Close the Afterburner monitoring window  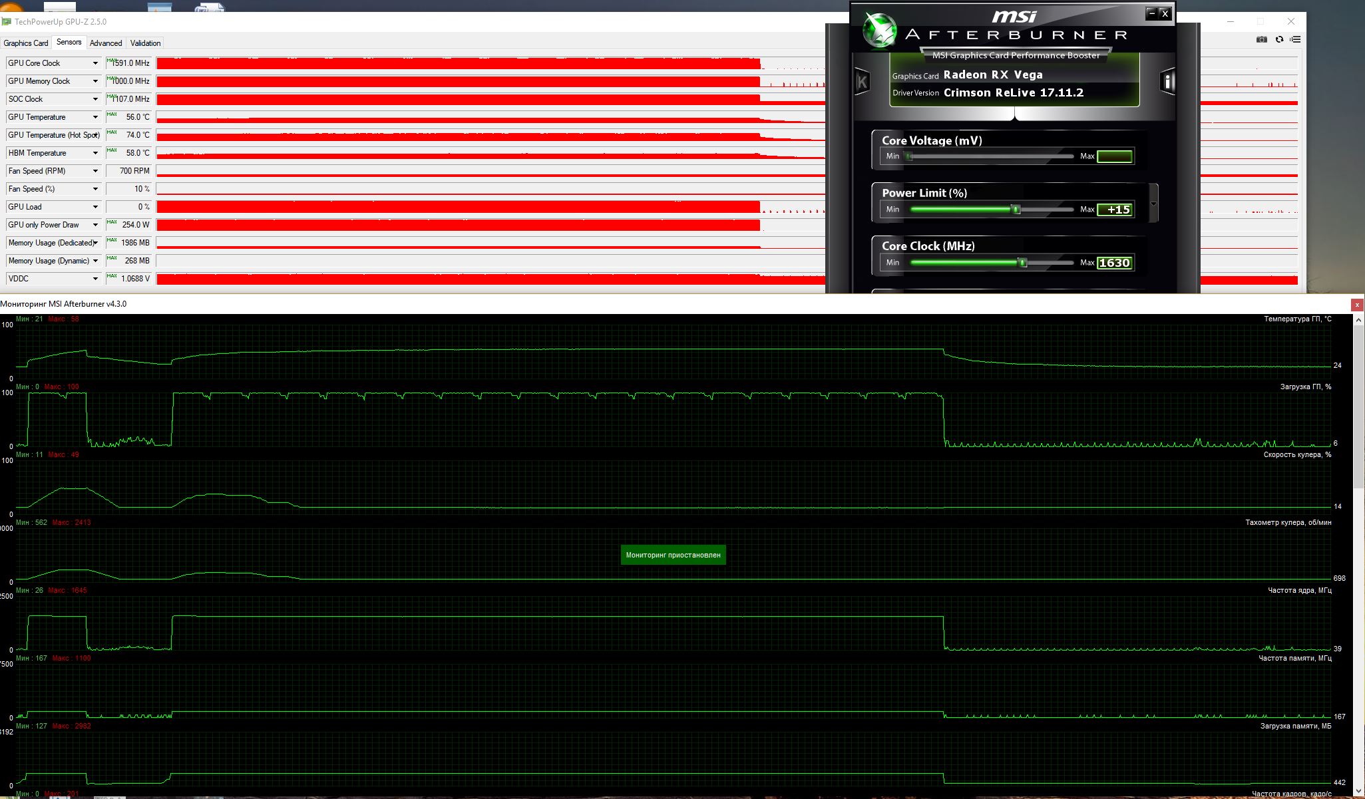tap(1356, 305)
